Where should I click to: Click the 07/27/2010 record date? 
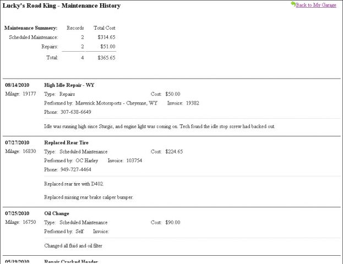click(17, 142)
